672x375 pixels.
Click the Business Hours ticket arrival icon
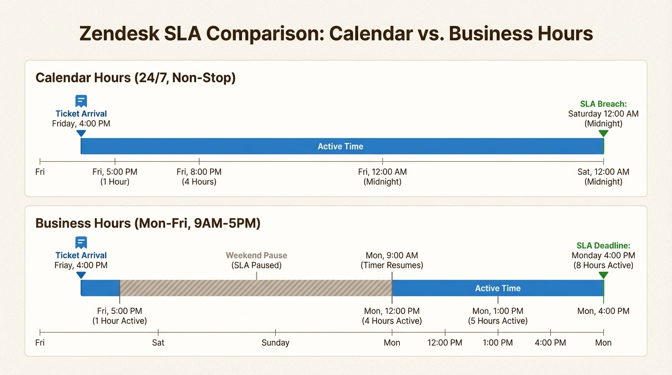tap(81, 243)
